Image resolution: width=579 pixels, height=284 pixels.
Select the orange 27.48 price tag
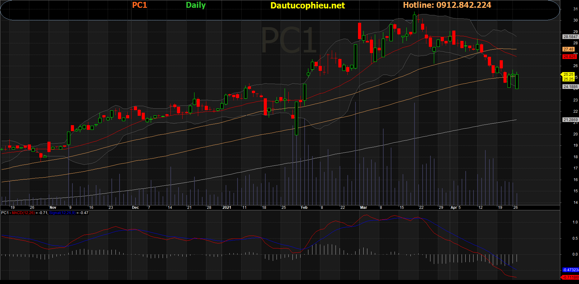(569, 49)
